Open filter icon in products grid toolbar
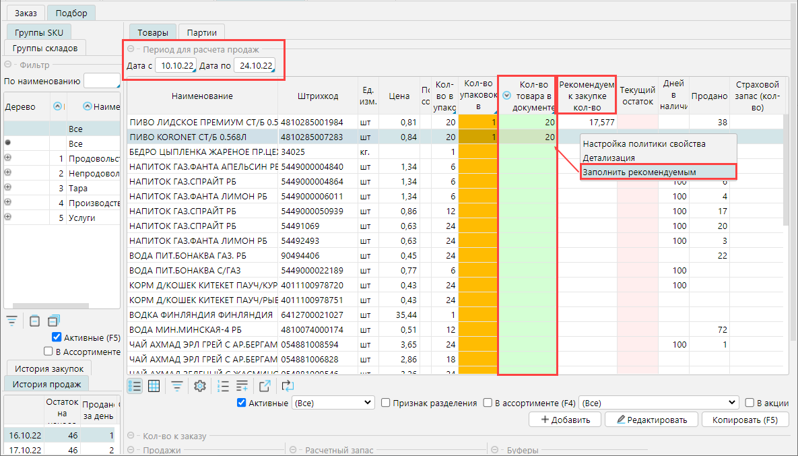Viewport: 798px width, 456px height. point(176,386)
